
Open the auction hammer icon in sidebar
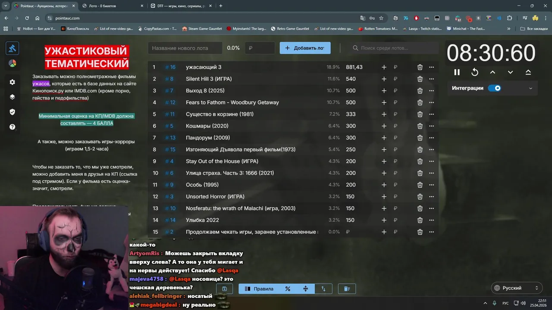click(12, 48)
